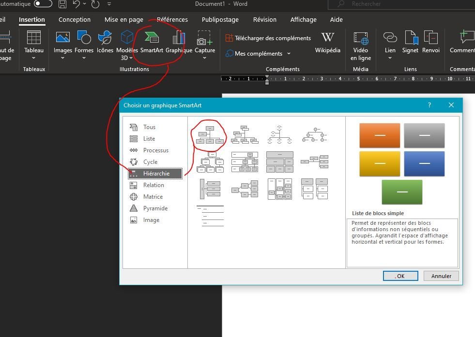Insert icons with the Icônes button
Viewport: 475px width, 337px height.
pos(105,42)
